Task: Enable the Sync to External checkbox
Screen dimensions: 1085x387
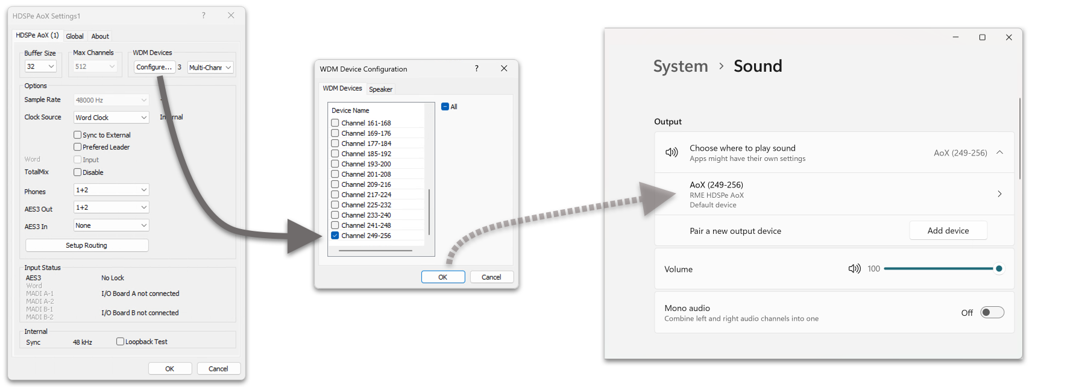Action: [x=78, y=135]
